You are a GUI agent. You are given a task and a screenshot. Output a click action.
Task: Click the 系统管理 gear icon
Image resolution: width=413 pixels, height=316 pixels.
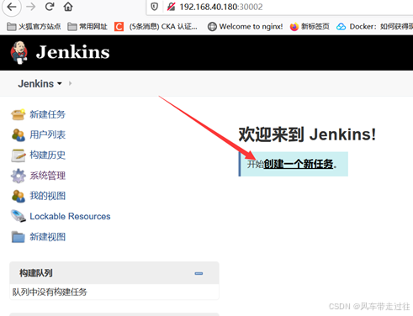tap(19, 176)
